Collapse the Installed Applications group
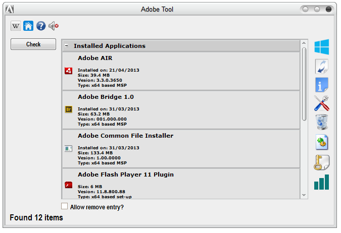 [x=67, y=46]
